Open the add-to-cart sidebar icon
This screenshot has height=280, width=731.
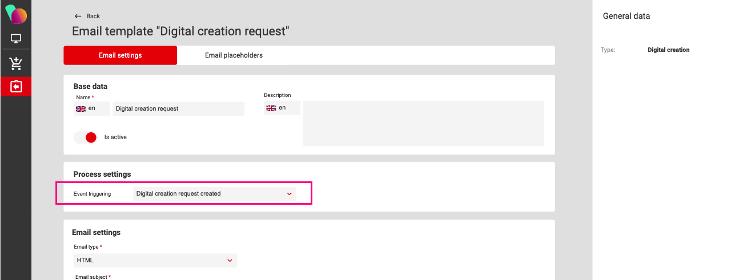point(16,63)
